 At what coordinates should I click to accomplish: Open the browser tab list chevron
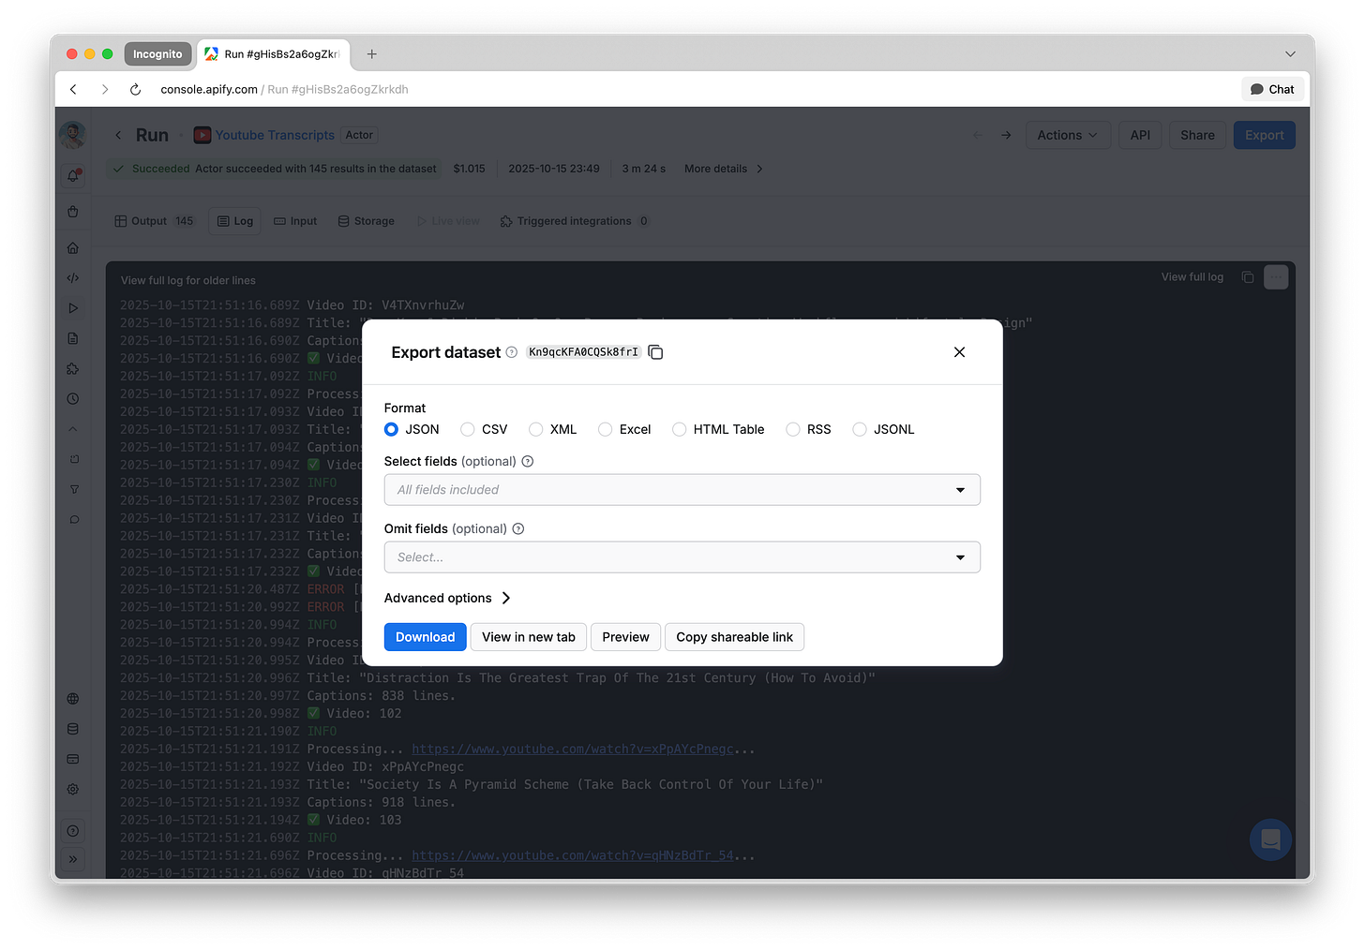1290,54
